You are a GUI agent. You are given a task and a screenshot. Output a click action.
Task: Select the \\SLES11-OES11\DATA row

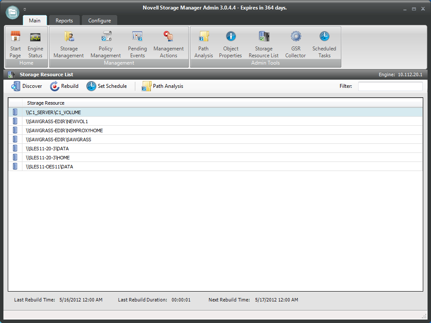(x=215, y=167)
